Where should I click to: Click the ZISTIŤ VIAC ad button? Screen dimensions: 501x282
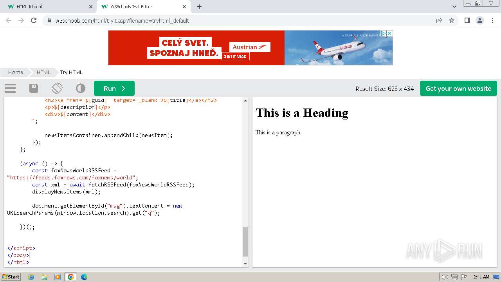(236, 56)
